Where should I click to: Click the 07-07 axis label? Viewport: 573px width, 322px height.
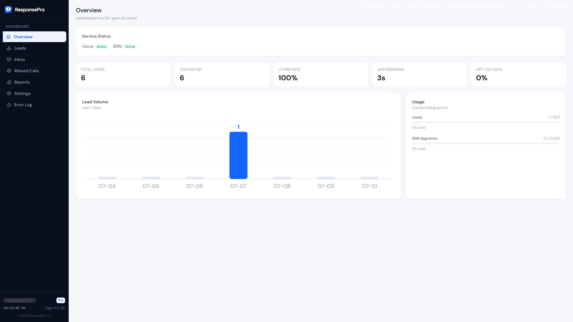tap(238, 186)
